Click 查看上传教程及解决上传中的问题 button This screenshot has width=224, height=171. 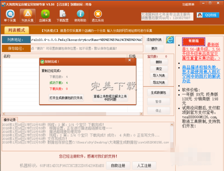(110, 98)
